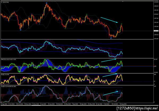The image size is (159, 111).
Task: Click the 1207.40 price axis label
Action: click(x=156, y=18)
